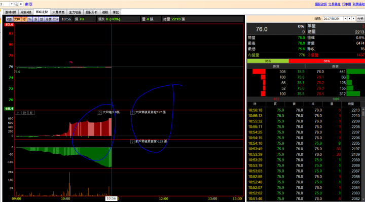365x202 pixels.
Task: Open the stock code dropdown arrow
Action: click(11, 4)
